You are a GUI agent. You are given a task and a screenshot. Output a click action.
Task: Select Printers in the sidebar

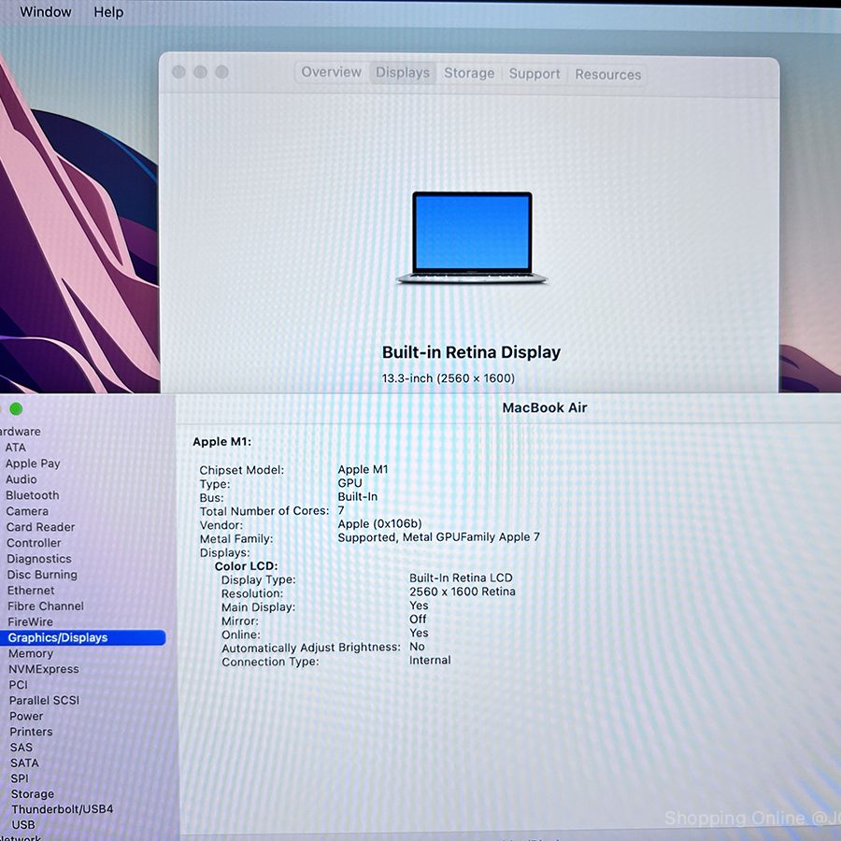31,732
